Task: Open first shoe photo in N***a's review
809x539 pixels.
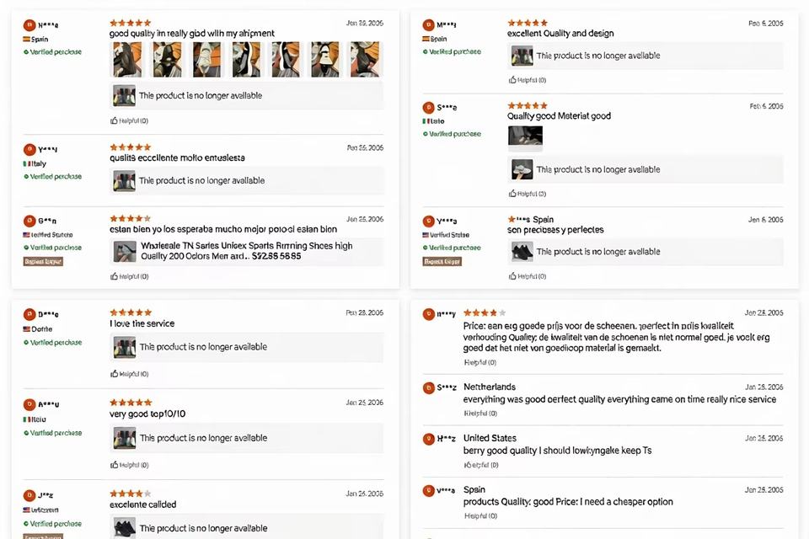Action: 127,59
